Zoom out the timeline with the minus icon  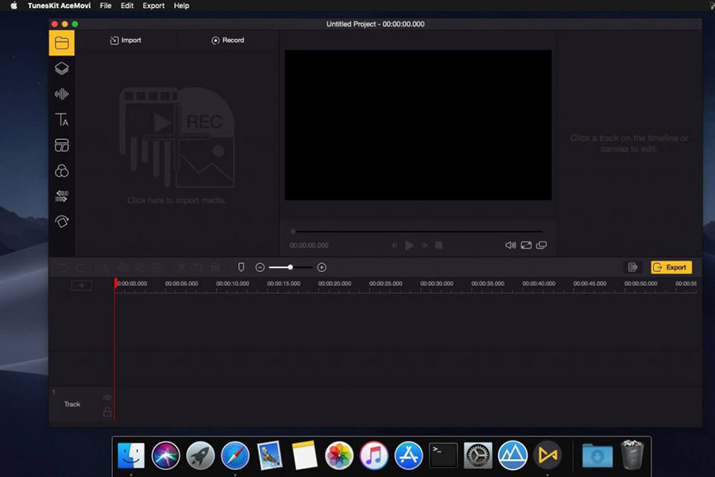click(x=260, y=267)
